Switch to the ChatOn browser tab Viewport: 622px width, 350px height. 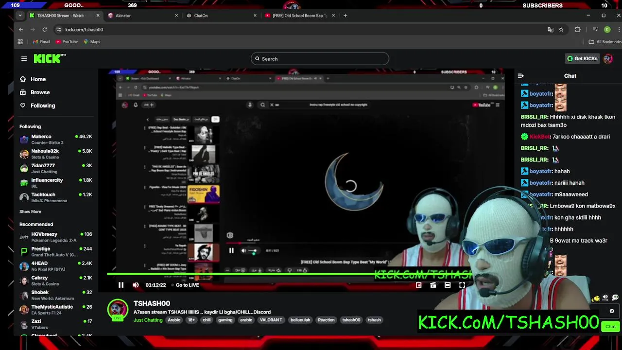coord(221,16)
